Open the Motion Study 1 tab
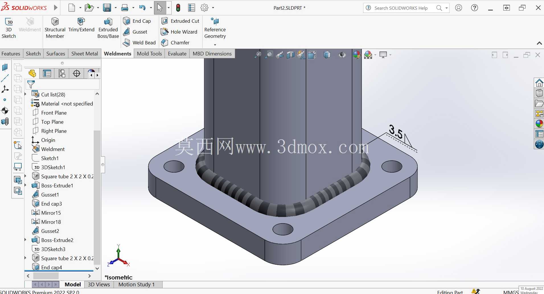 pos(137,284)
